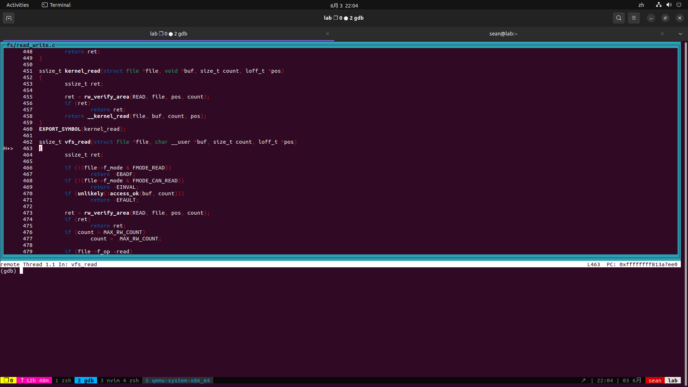
Task: Click 'rw_verify_area' on line 473
Action: tap(106, 213)
